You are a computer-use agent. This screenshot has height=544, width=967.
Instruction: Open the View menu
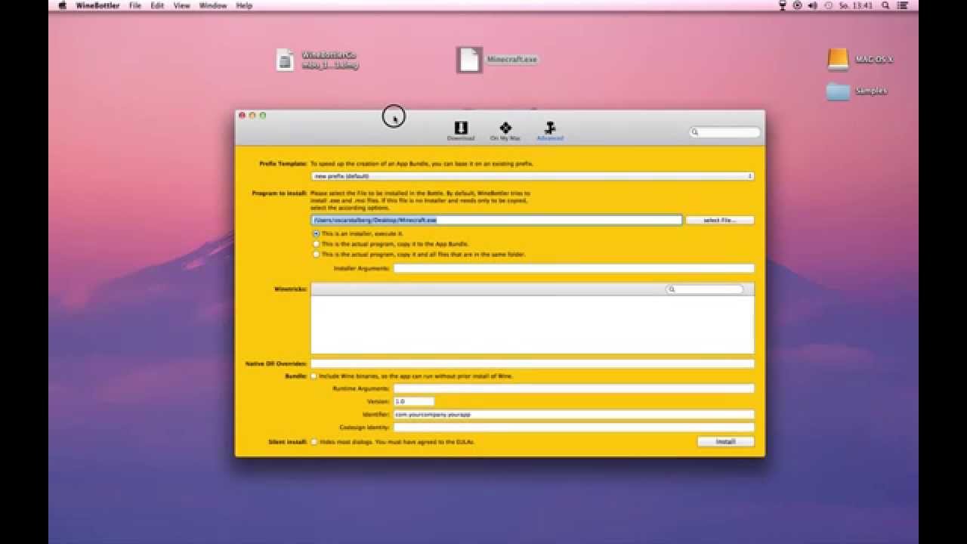(182, 5)
